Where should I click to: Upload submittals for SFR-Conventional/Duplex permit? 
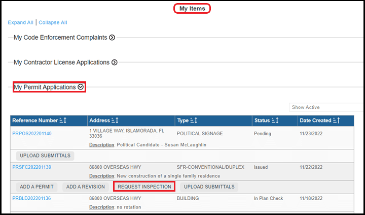pos(209,187)
